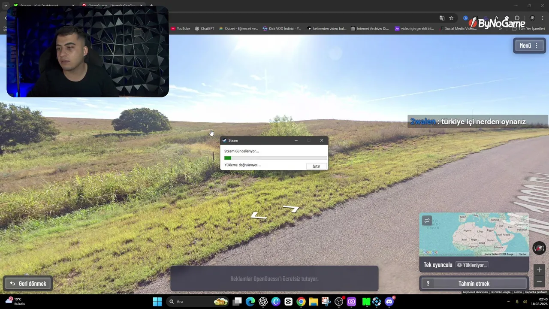Open the ChatGPT bookmark
Viewport: 549px width, 309px height.
coord(204,29)
